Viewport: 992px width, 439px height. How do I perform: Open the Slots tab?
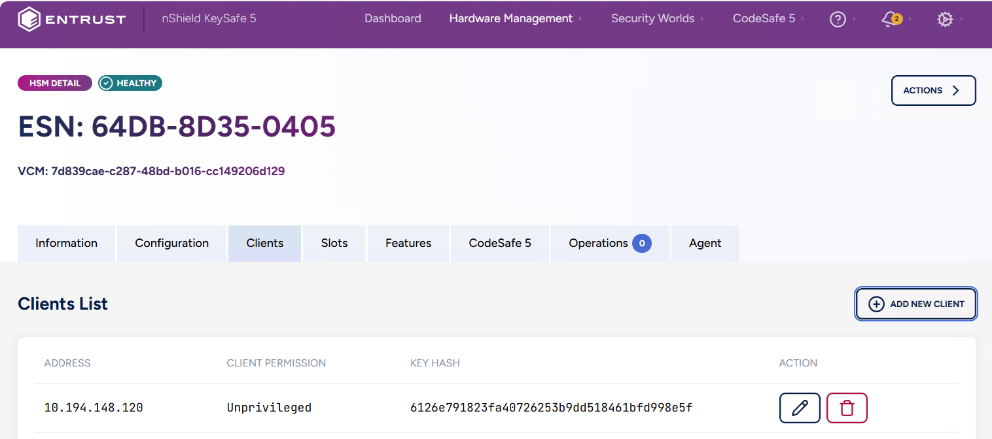334,244
